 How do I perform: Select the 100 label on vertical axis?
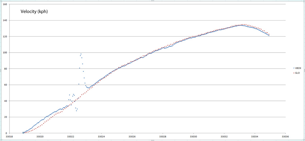click(x=5, y=53)
